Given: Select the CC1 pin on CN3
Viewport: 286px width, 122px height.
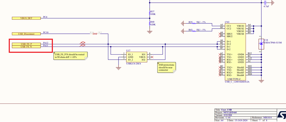Looking at the screenshot, I should (229, 26).
